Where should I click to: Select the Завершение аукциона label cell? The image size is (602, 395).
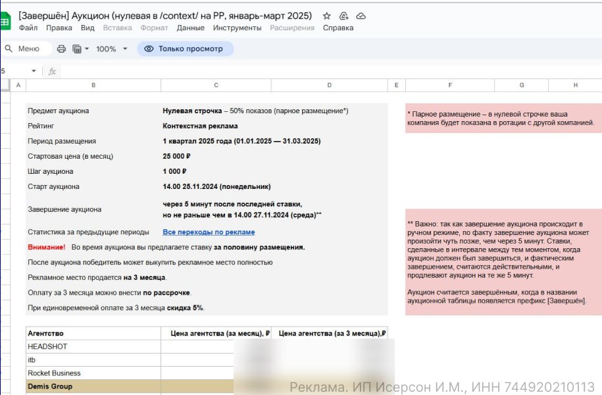pyautogui.click(x=93, y=209)
